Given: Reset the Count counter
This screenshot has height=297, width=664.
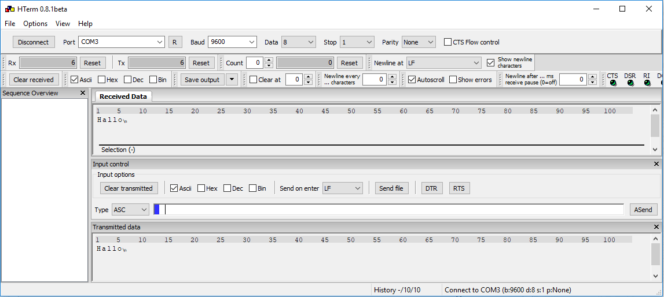Looking at the screenshot, I should click(349, 63).
